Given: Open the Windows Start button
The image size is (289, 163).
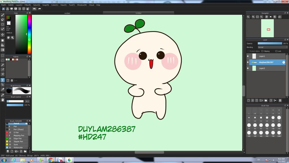Looking at the screenshot, I should point(4,160).
